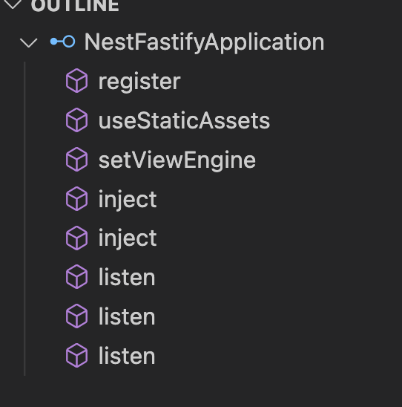Select the useStaticAssets outline entry
The height and width of the screenshot is (407, 402).
pyautogui.click(x=184, y=121)
